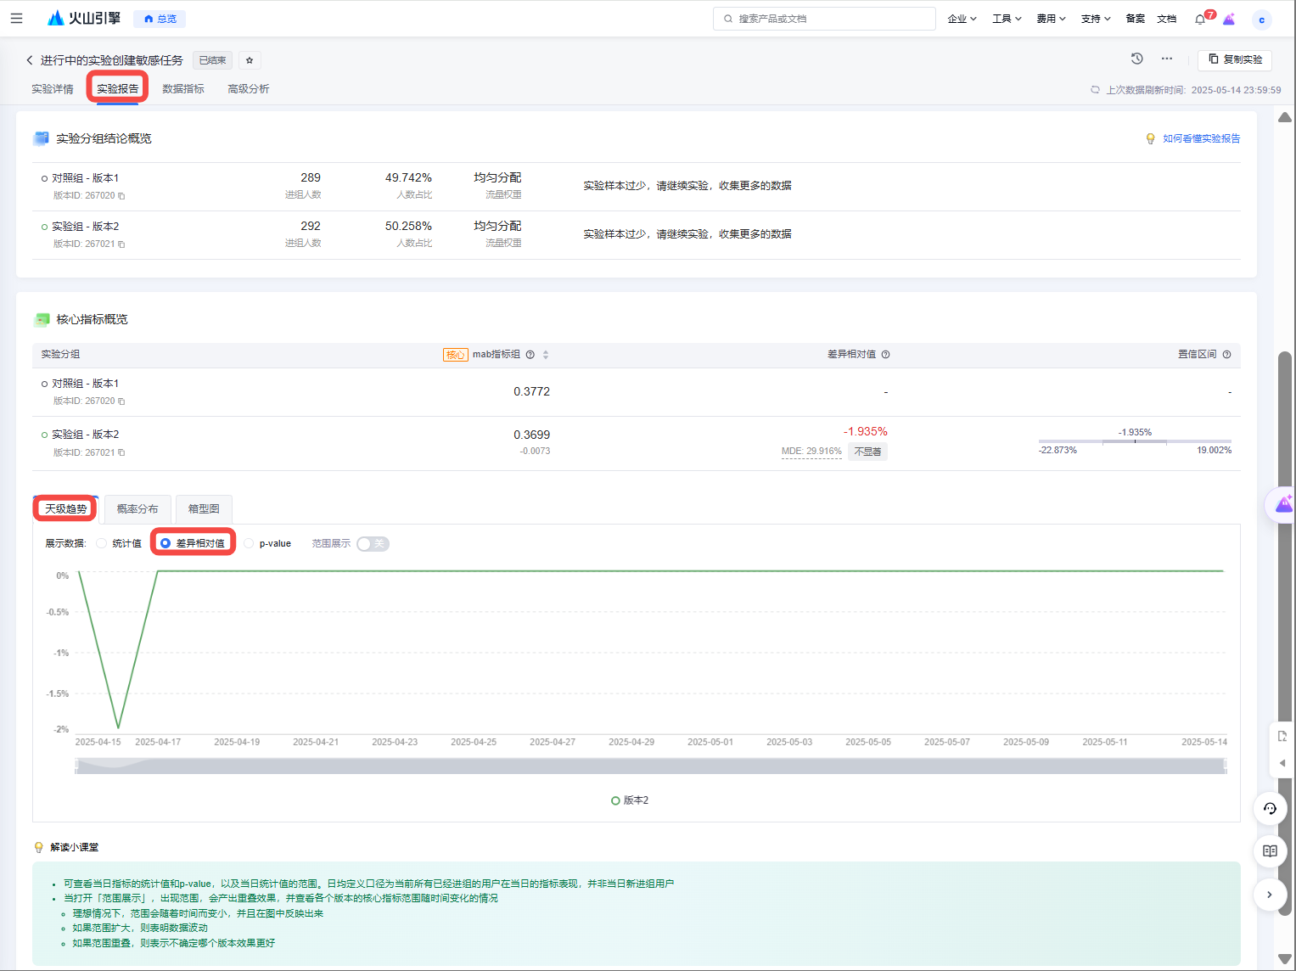
Task: Click the 复制实验 button
Action: [x=1235, y=59]
